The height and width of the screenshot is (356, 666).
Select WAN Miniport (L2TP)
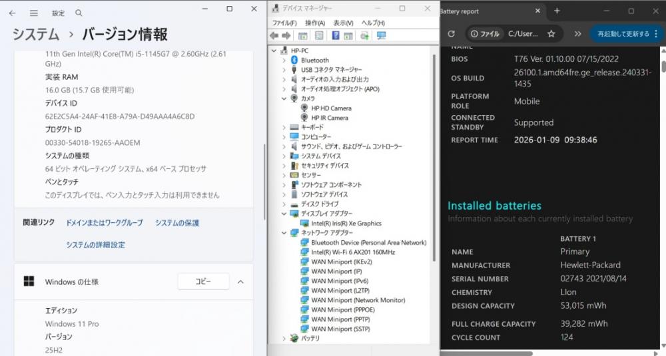(x=340, y=291)
